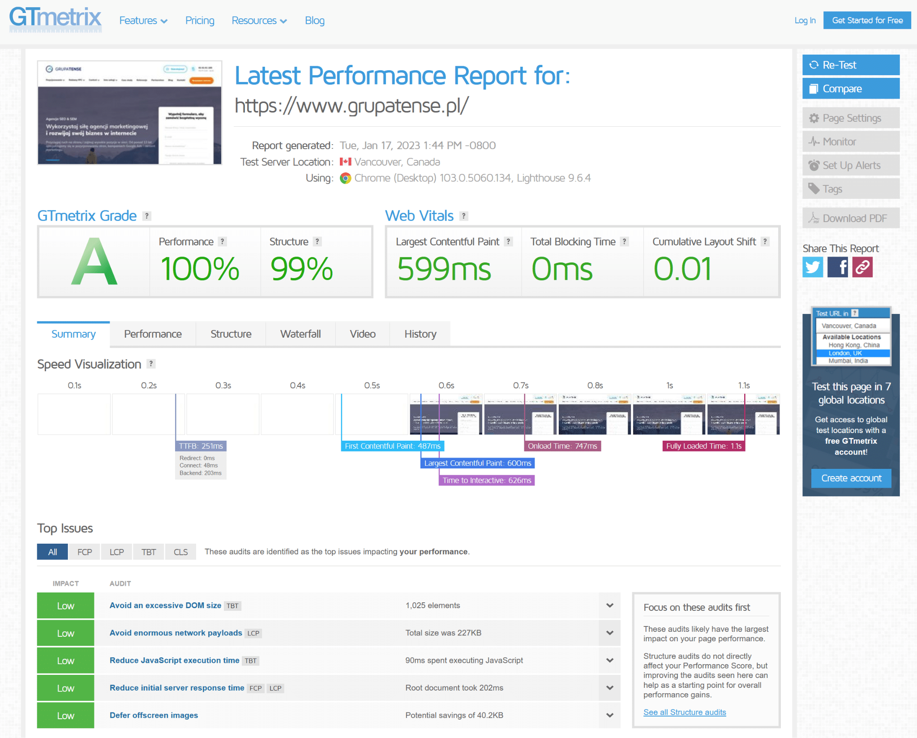Click Create account button
The height and width of the screenshot is (738, 917).
[851, 478]
